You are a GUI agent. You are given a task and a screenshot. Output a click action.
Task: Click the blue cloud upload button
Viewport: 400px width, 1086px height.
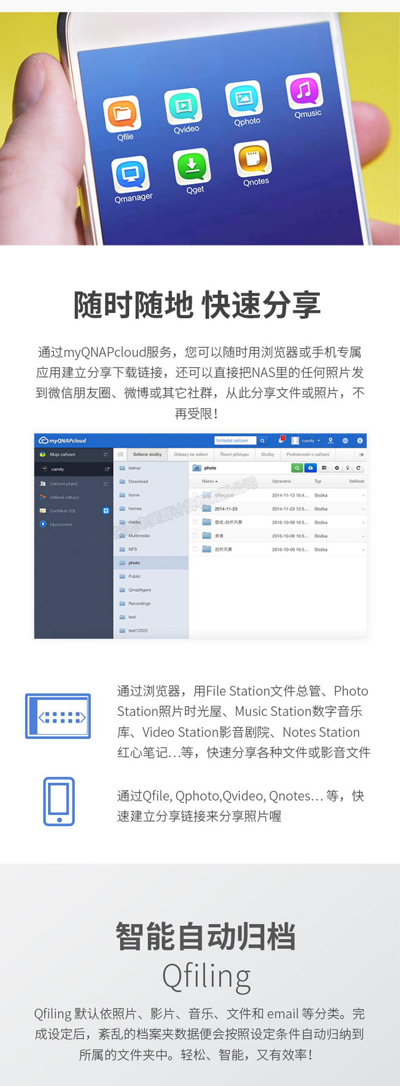click(310, 468)
